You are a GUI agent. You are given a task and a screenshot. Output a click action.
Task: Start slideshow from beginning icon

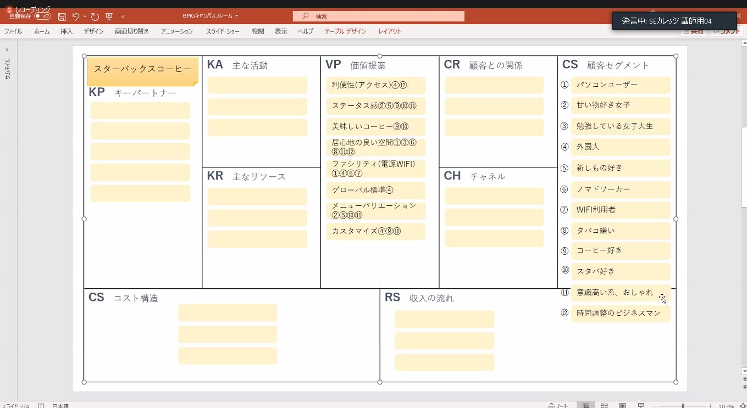point(109,17)
